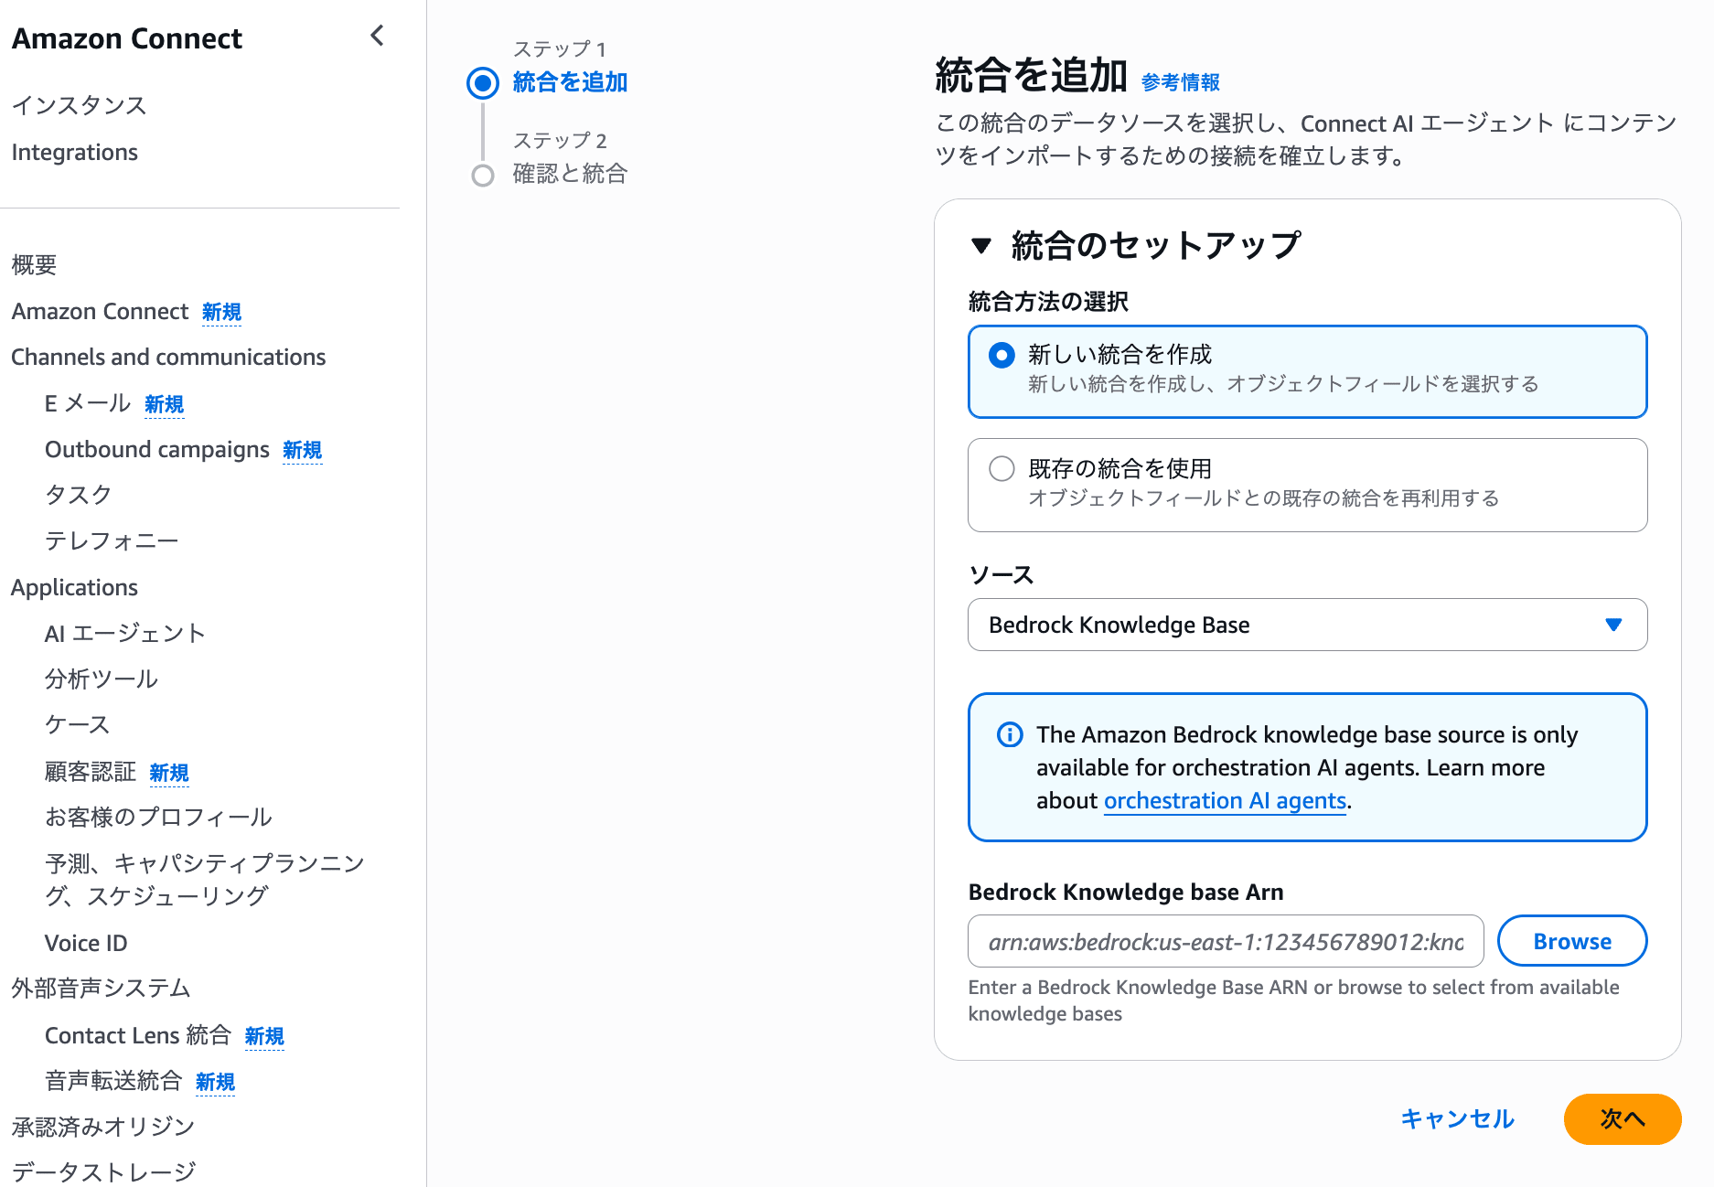Select データストレージ in the sidebar
This screenshot has width=1714, height=1187.
(x=103, y=1171)
